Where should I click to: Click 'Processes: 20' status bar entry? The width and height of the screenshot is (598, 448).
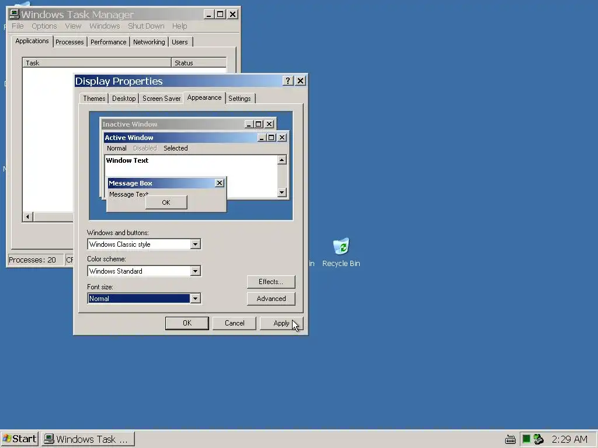[35, 260]
